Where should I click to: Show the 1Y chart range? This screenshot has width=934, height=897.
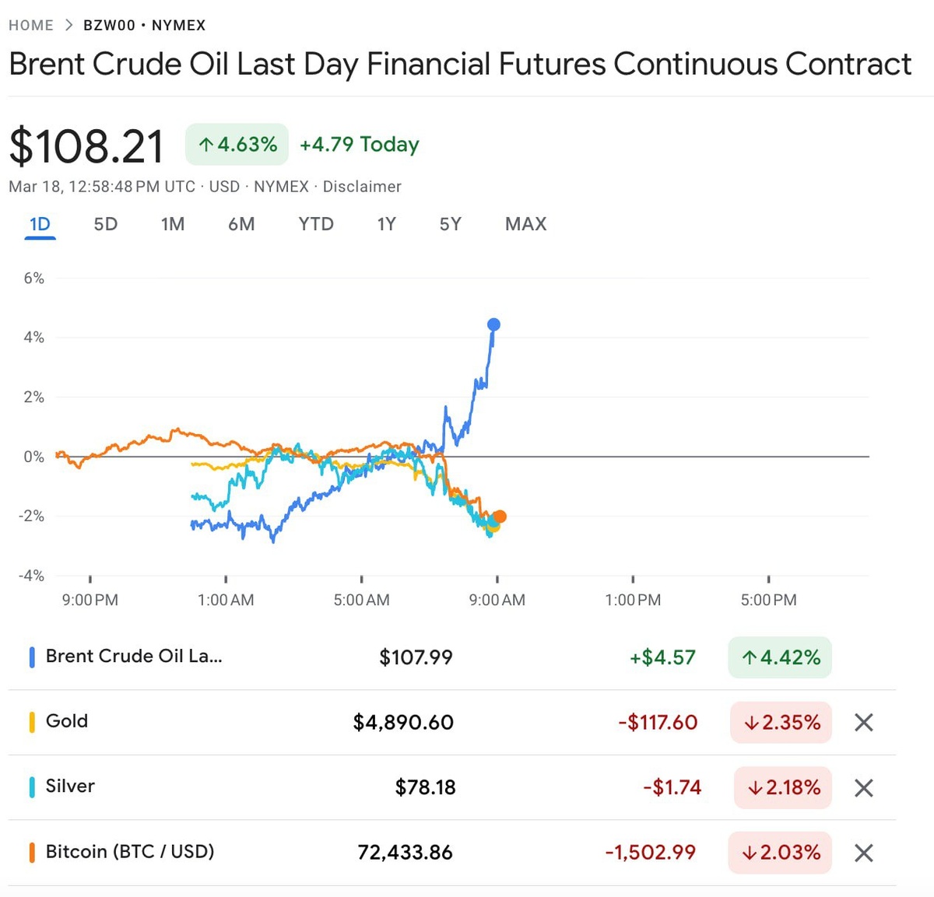coord(386,224)
